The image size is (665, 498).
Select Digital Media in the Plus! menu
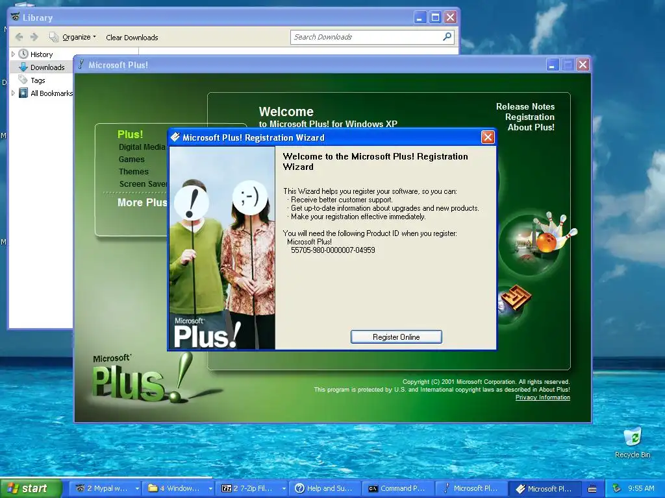(142, 147)
